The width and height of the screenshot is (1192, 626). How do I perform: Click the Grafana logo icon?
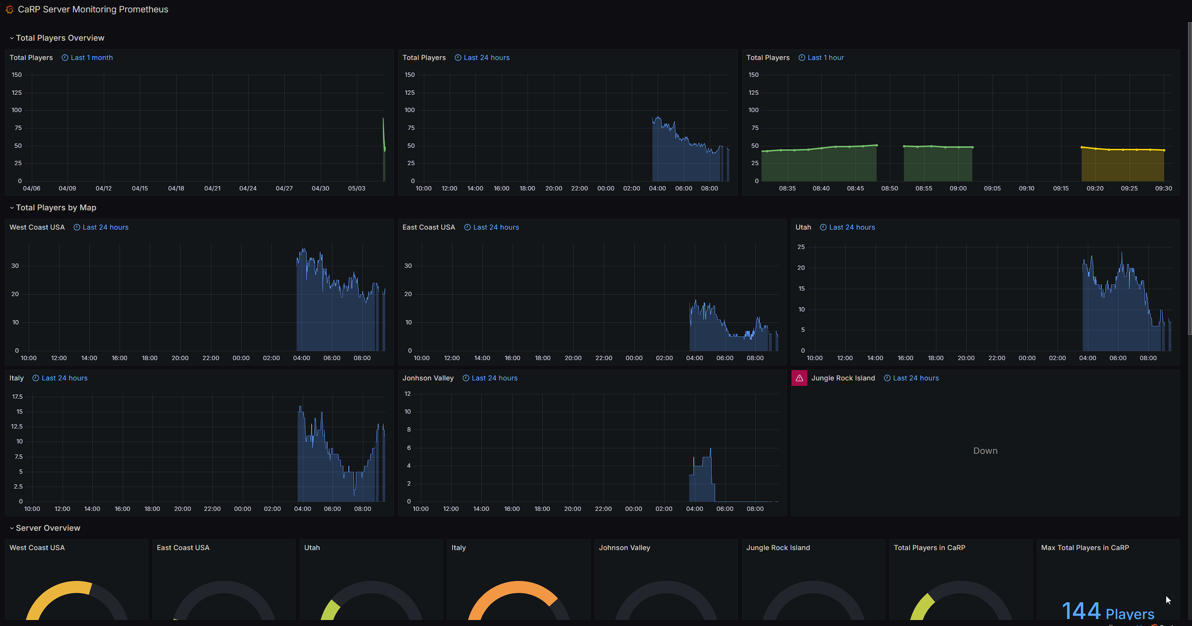(x=9, y=9)
